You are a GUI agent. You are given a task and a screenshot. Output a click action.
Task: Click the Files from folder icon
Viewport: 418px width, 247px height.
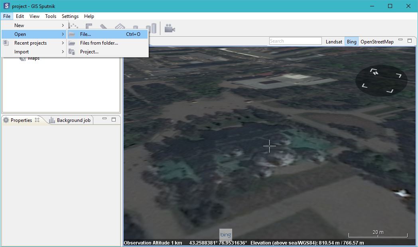tap(72, 43)
